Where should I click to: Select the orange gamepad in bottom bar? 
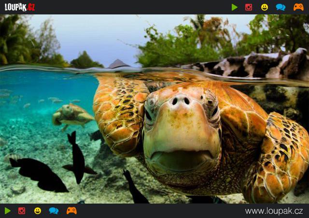[x=71, y=211]
